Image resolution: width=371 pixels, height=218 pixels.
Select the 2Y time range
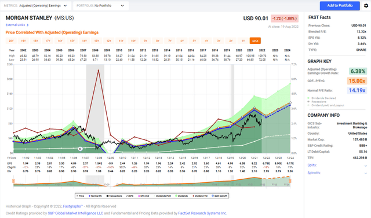(x=231, y=41)
